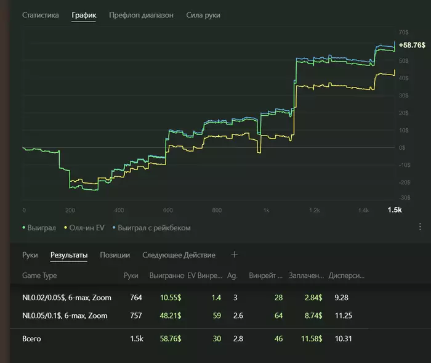
Task: Open the Следующее Действие tab
Action: coord(179,255)
